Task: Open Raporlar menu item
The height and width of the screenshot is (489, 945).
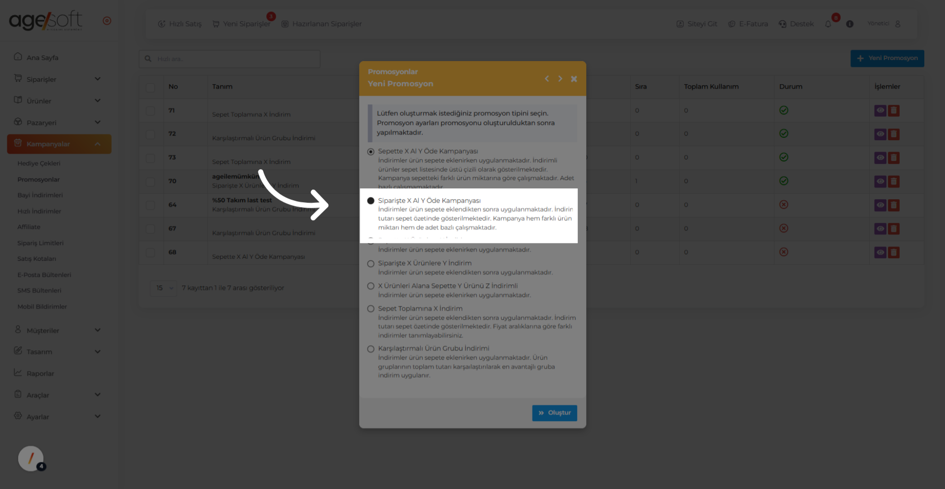Action: click(40, 373)
